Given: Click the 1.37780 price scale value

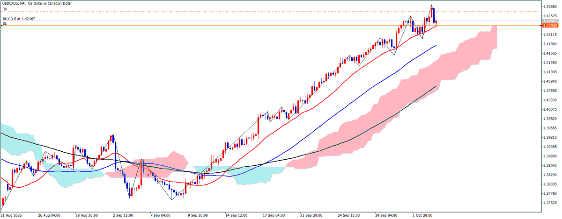Looking at the screenshot, I should [550, 193].
